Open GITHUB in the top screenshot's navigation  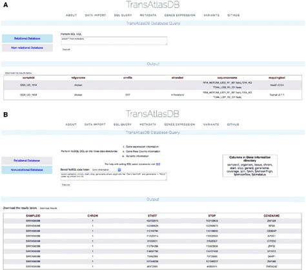tap(234, 15)
